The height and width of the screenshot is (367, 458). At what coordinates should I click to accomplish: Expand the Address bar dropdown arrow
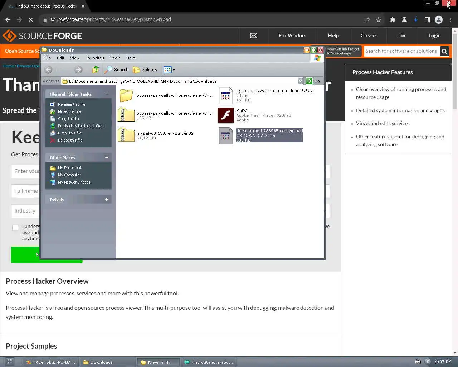[300, 81]
